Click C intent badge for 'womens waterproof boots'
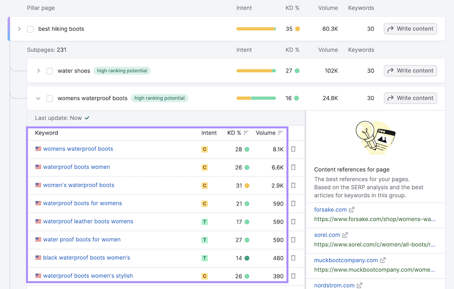The height and width of the screenshot is (289, 454). point(204,149)
